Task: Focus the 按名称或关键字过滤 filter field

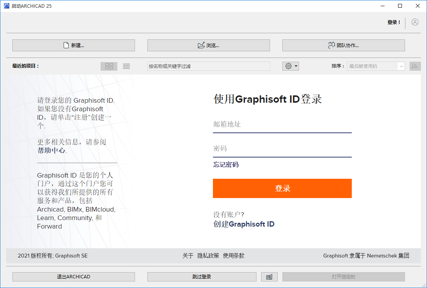Action: coord(209,66)
